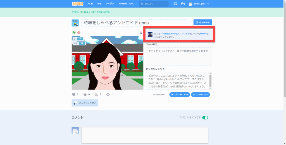Favorite the project with the star icon
The height and width of the screenshot is (145, 286).
pos(85,95)
